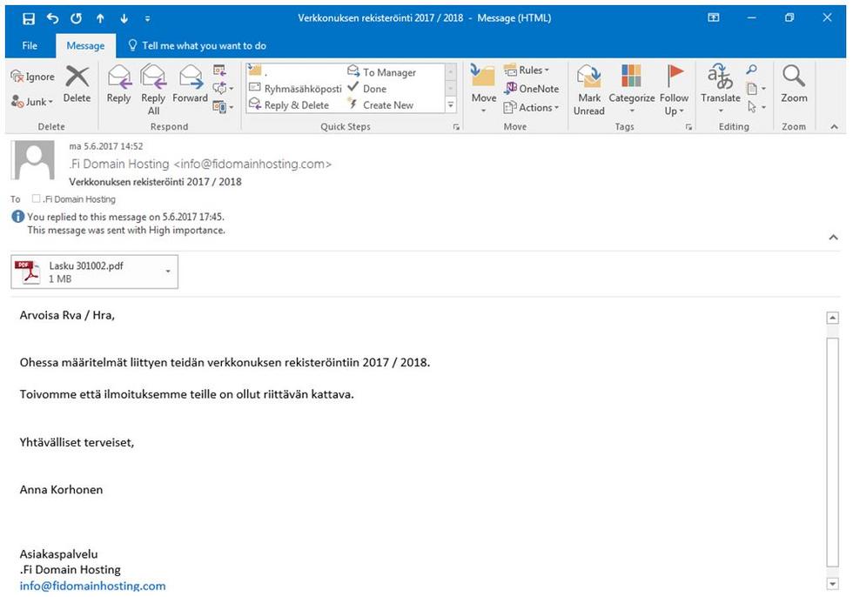
Task: Open Customize Quick Access Toolbar dropdown
Action: [x=147, y=18]
